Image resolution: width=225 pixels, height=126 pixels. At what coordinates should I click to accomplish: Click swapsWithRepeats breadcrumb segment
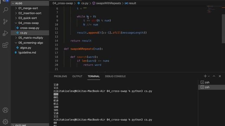coord(109,3)
